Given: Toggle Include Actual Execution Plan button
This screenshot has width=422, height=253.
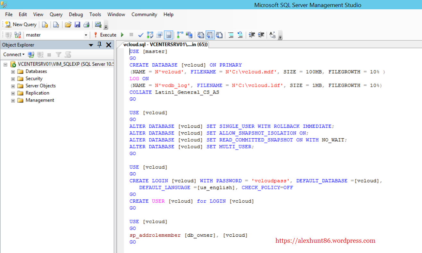Looking at the screenshot, I should pyautogui.click(x=180, y=35).
